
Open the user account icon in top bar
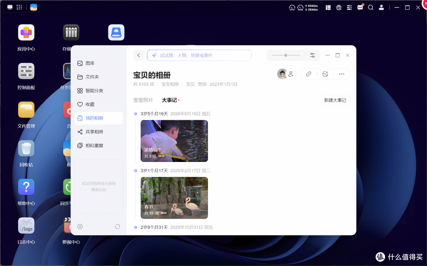coord(382,7)
